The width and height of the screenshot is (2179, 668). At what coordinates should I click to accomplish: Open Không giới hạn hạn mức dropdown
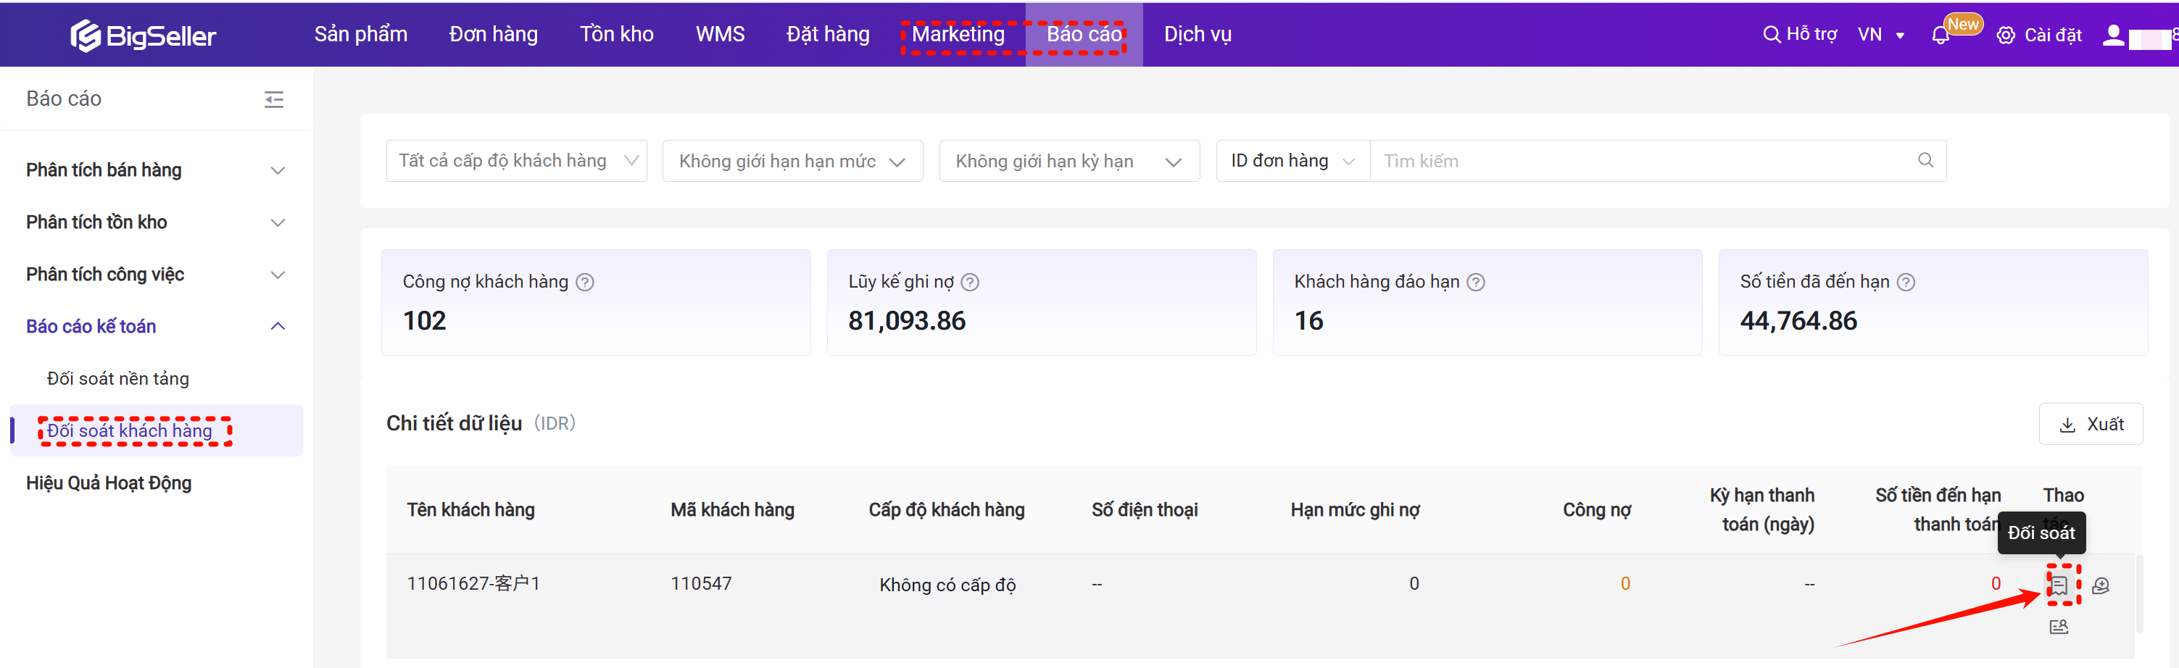coord(792,161)
